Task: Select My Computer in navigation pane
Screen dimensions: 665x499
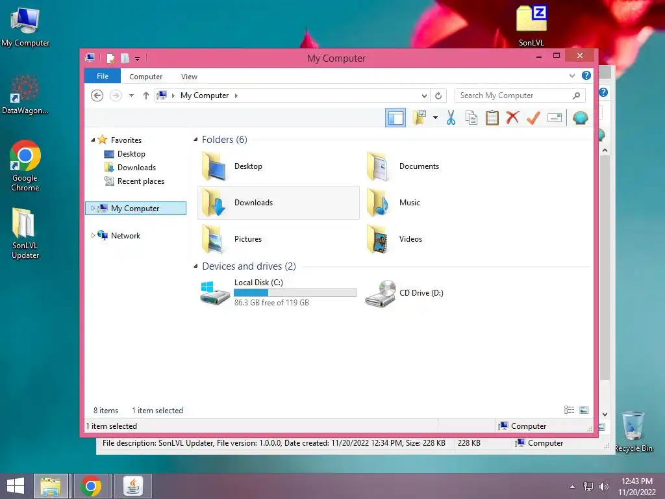Action: point(135,209)
